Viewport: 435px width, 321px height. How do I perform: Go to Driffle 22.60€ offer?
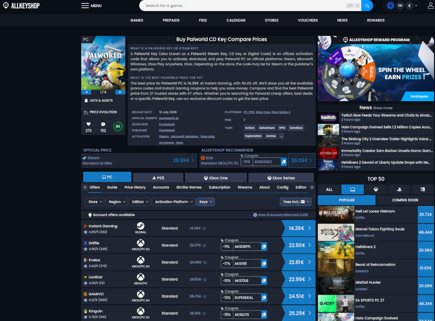299,245
